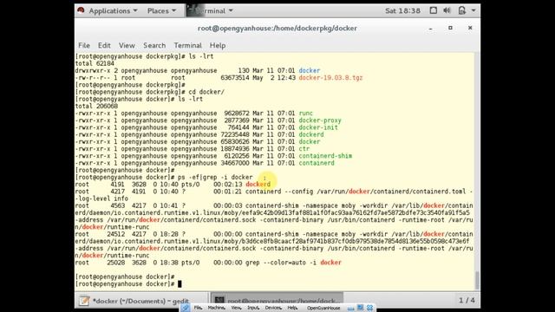Image resolution: width=555 pixels, height=312 pixels.
Task: Click process ID 24512 in ps output
Action: point(115,234)
